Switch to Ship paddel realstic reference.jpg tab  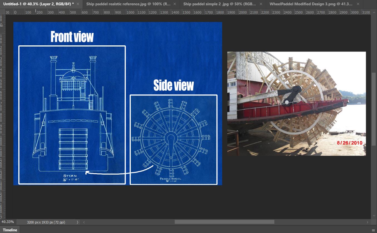[128, 4]
